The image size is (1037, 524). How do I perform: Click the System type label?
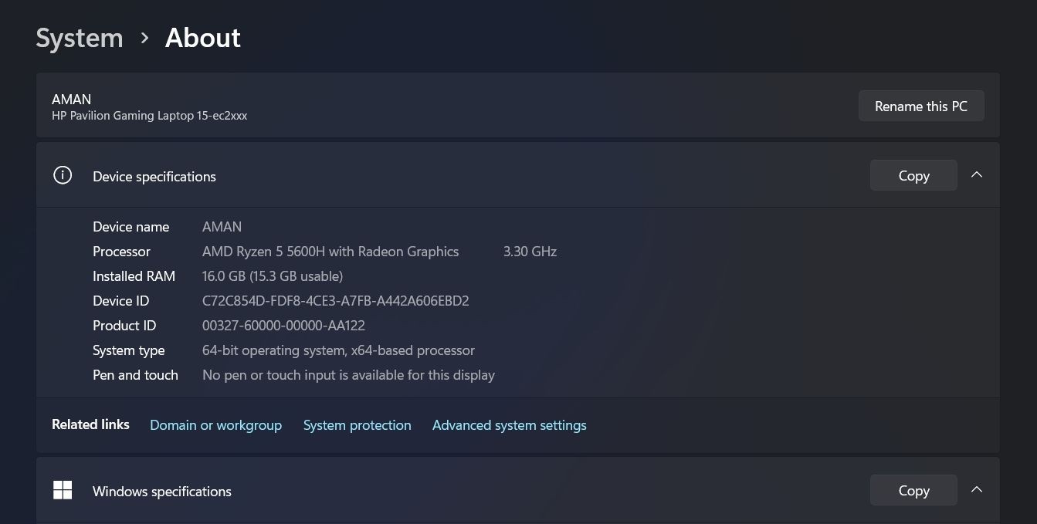[x=129, y=350]
